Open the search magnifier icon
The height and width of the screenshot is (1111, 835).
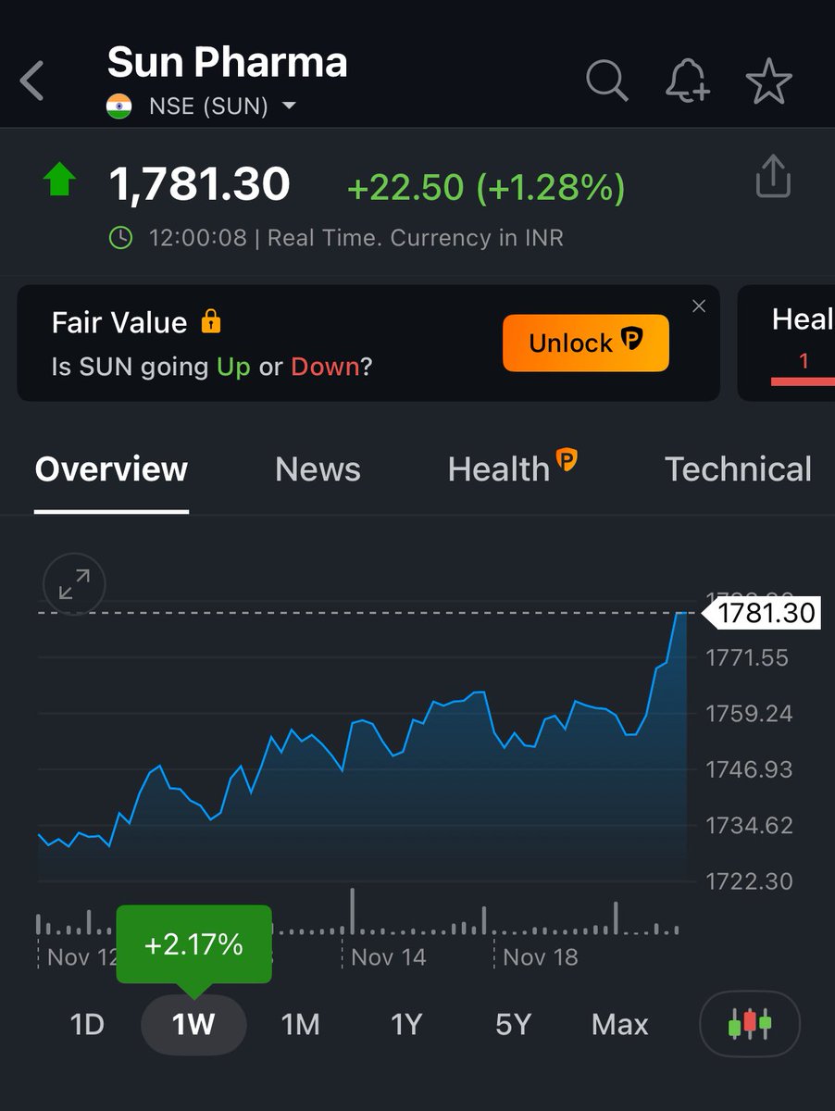pos(607,81)
